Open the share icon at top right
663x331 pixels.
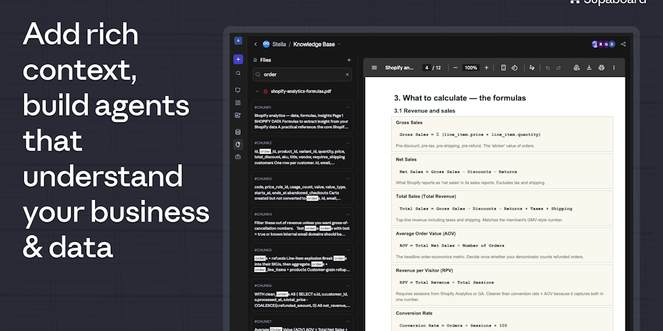click(623, 45)
